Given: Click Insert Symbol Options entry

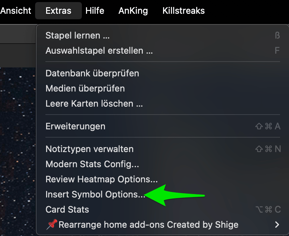Looking at the screenshot, I should 95,194.
